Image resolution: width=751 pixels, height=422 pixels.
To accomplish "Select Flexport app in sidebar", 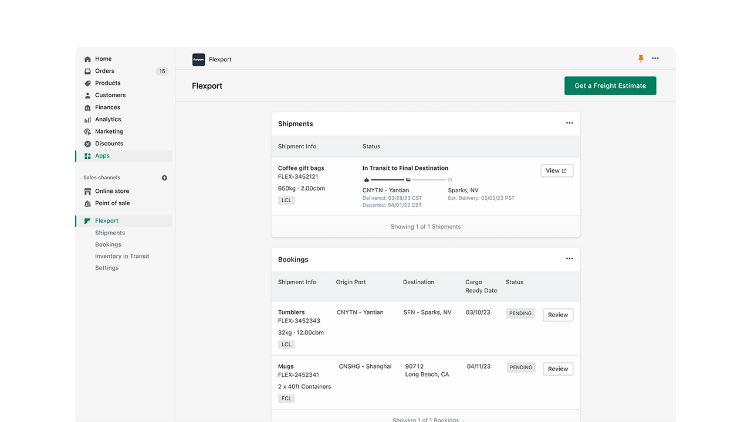I will tap(124, 221).
